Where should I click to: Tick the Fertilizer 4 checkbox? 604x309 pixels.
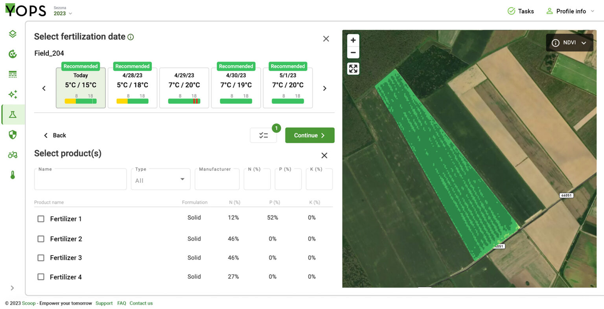41,277
